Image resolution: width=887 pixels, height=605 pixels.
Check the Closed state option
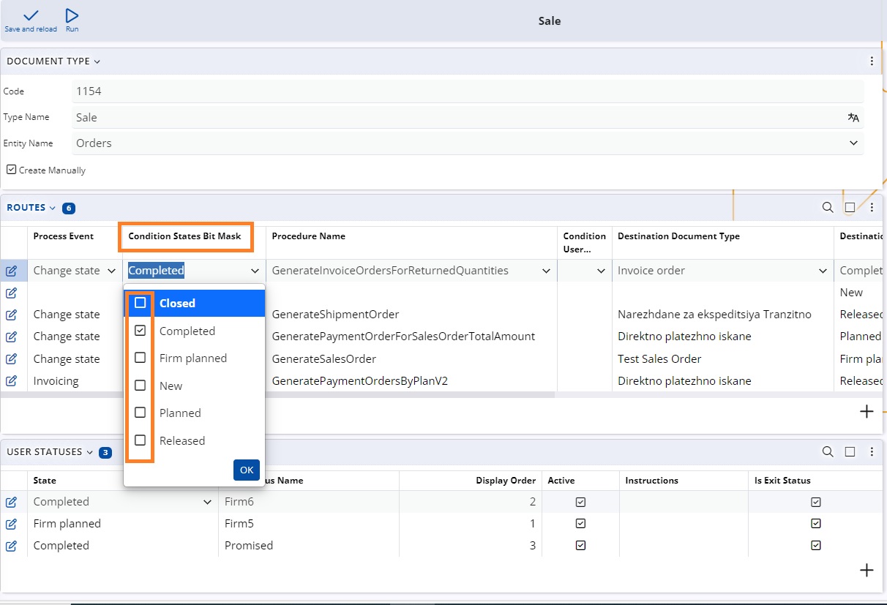click(x=141, y=303)
